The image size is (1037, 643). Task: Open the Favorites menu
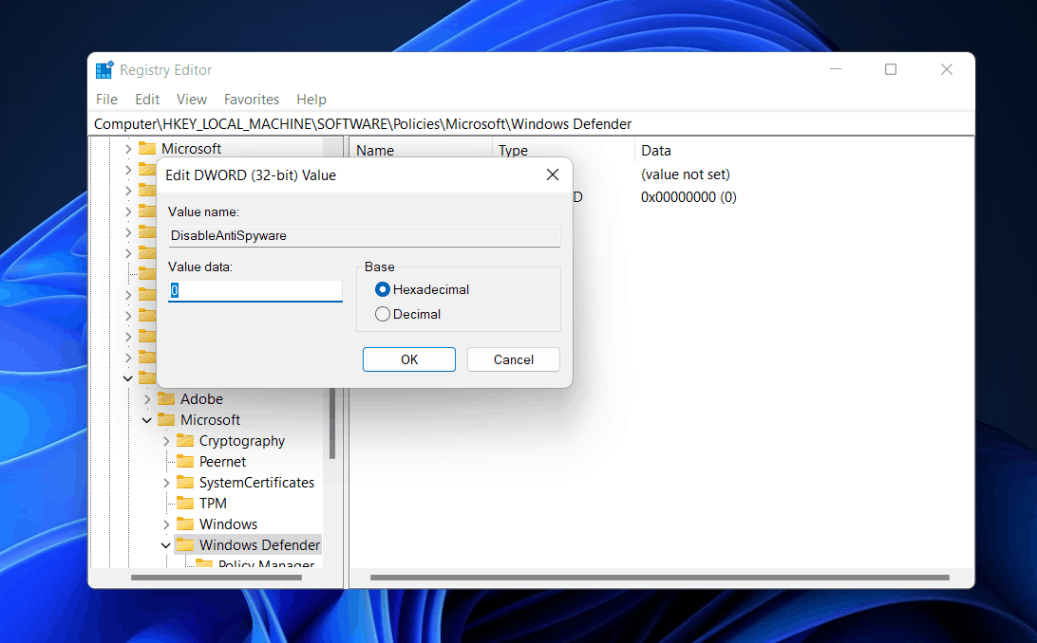tap(252, 100)
